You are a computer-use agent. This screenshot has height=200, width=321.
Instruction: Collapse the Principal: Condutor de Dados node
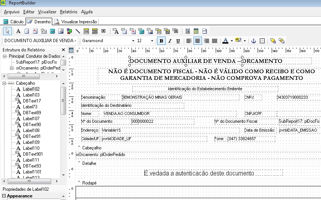[5, 56]
